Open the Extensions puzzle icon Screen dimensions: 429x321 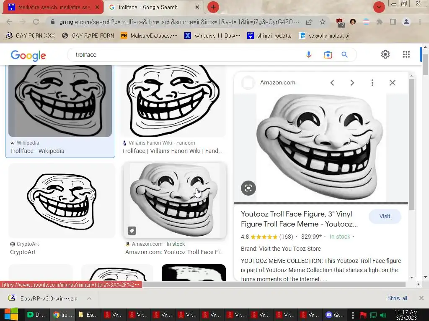[379, 22]
